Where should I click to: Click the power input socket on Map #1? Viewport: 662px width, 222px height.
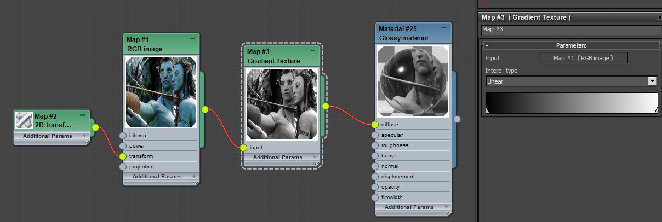tap(123, 146)
